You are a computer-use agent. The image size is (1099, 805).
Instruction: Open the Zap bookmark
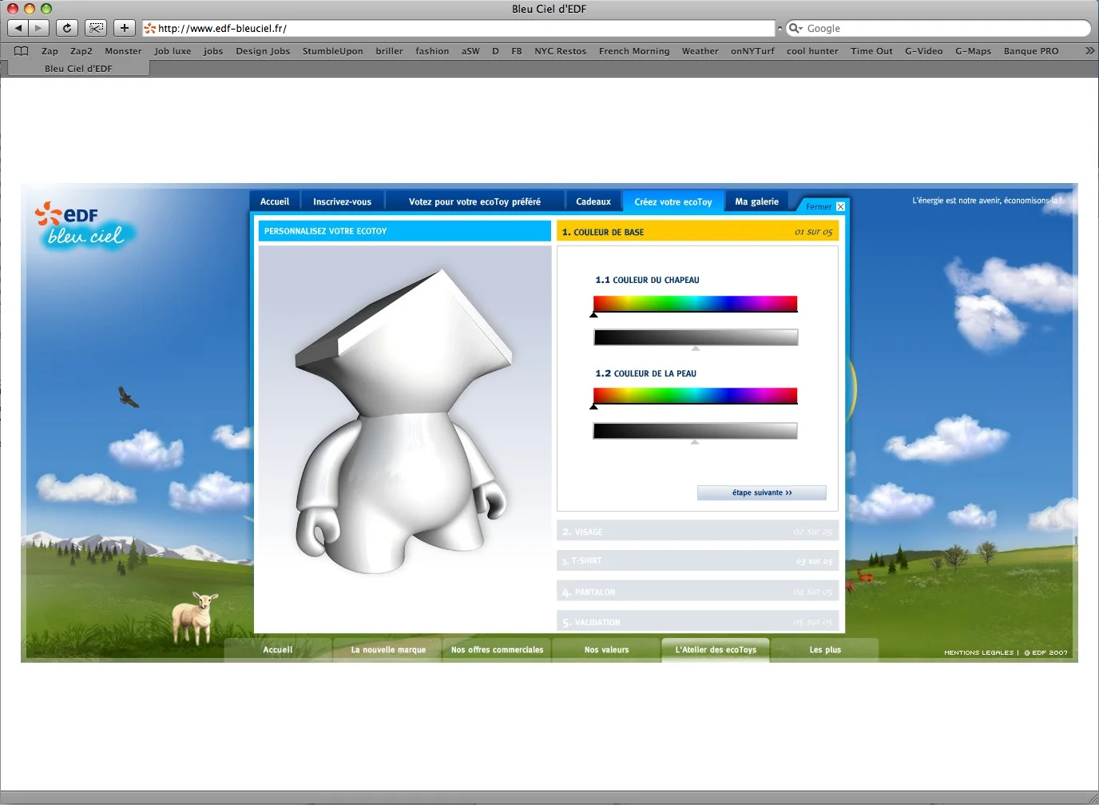[x=50, y=51]
